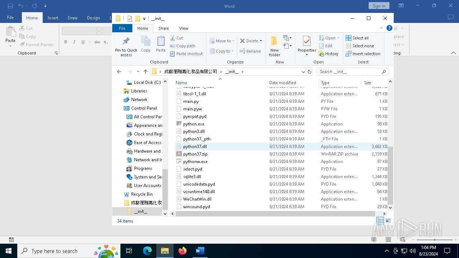Refresh the folder view
459x258 pixels.
pos(309,72)
